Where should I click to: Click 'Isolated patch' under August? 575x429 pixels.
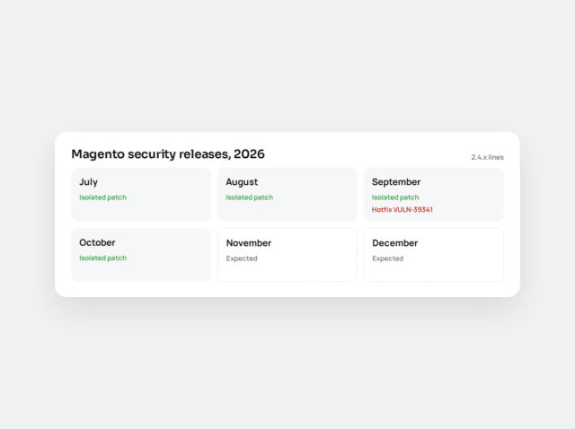[250, 197]
